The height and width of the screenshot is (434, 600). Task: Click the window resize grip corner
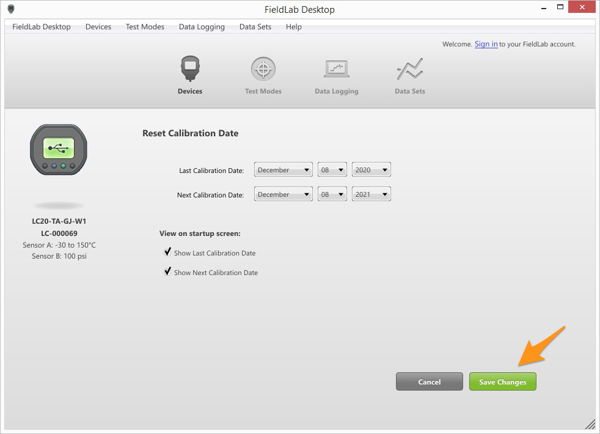(590, 424)
